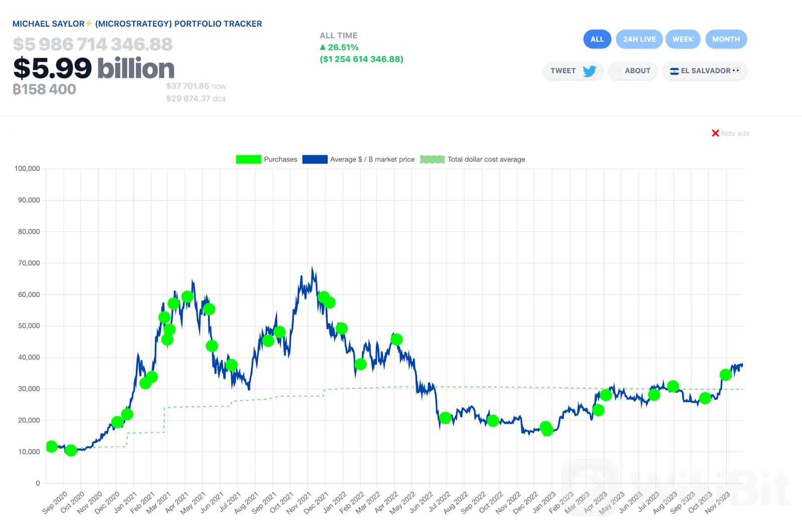Image resolution: width=802 pixels, height=531 pixels.
Task: Switch to the WEEK range tab
Action: click(683, 39)
